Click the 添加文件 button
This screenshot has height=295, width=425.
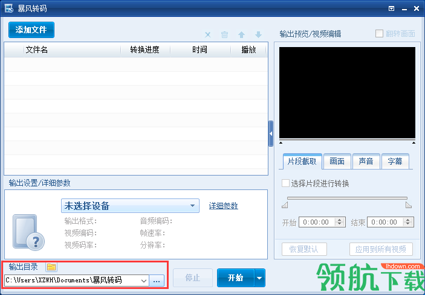pos(31,30)
